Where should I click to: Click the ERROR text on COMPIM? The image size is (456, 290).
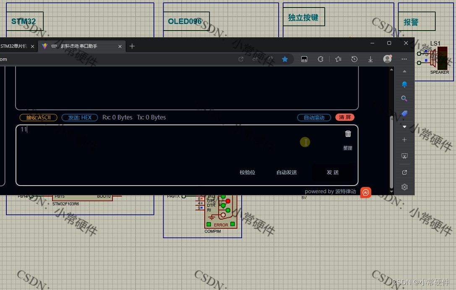pyautogui.click(x=221, y=225)
